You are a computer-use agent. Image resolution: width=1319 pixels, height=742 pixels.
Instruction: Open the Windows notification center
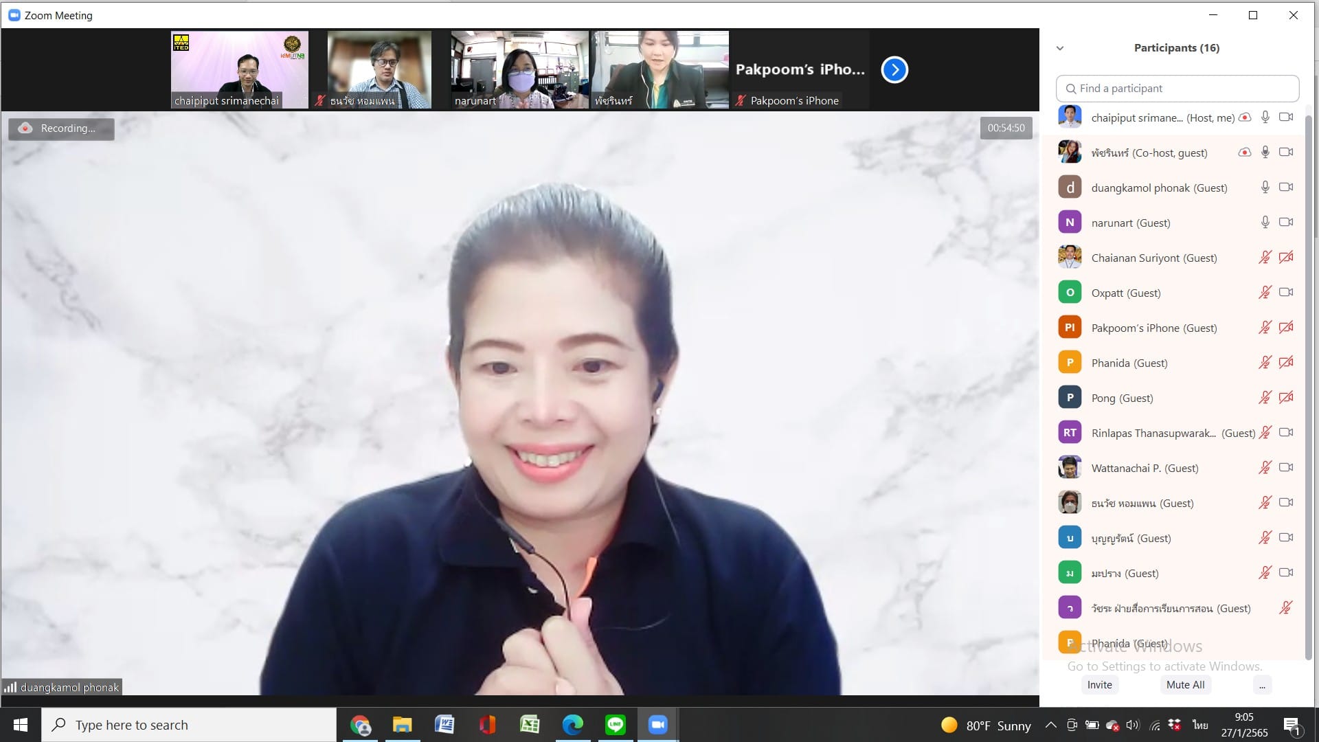coord(1292,726)
